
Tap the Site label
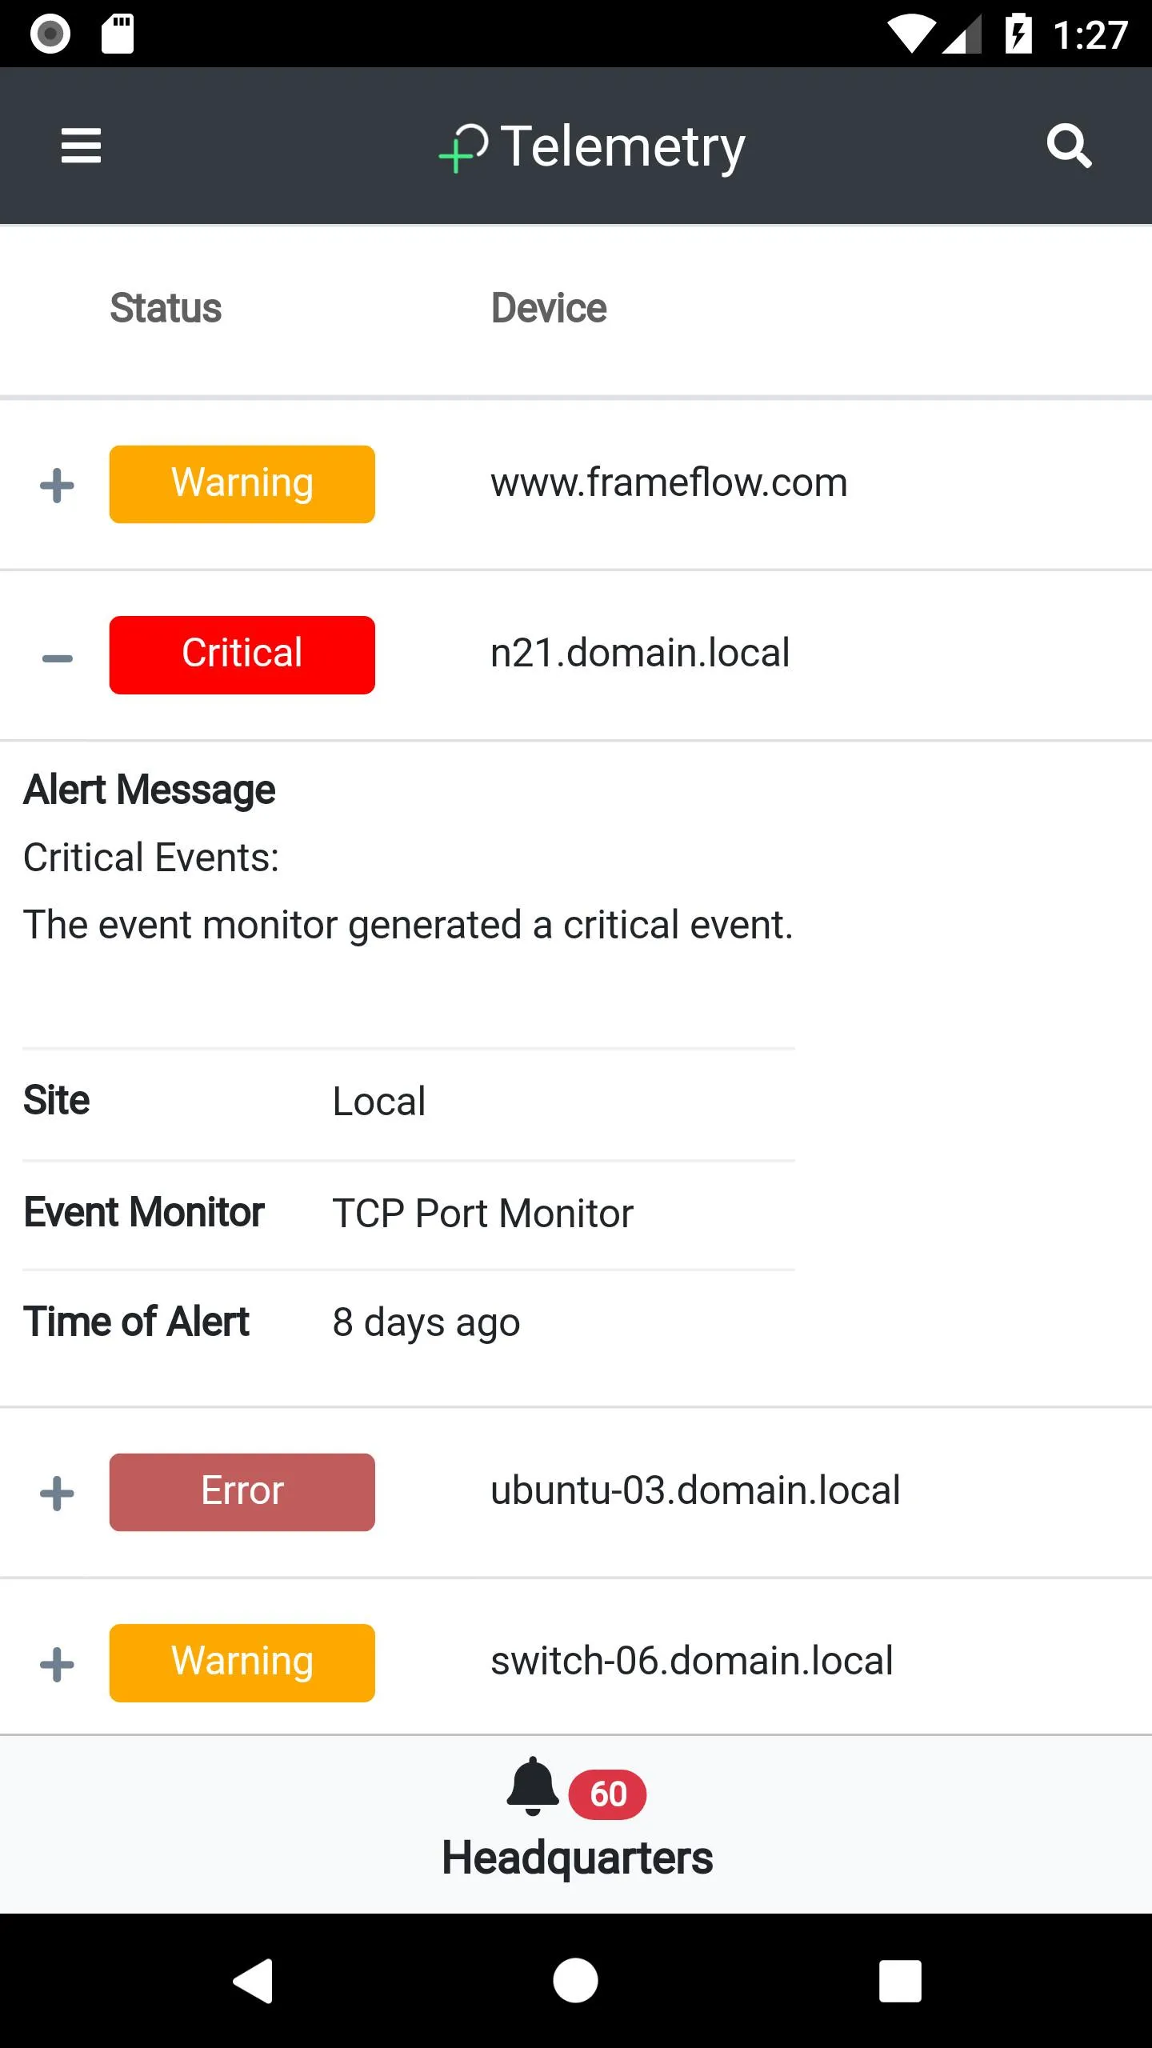56,1101
